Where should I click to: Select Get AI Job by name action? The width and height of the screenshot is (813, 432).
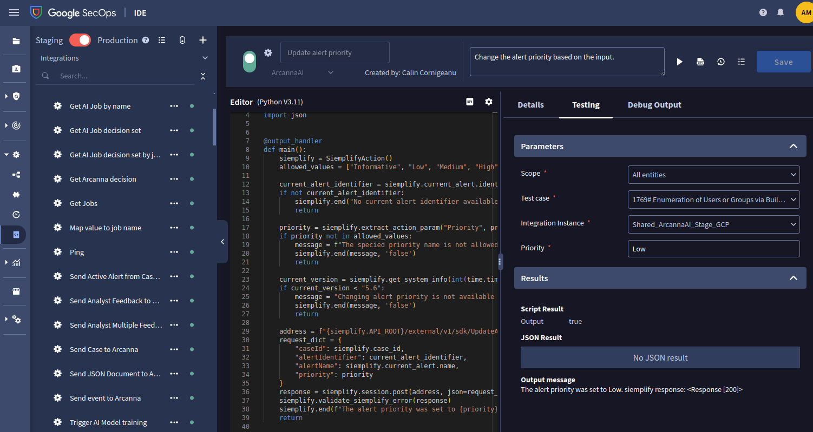[x=100, y=107]
